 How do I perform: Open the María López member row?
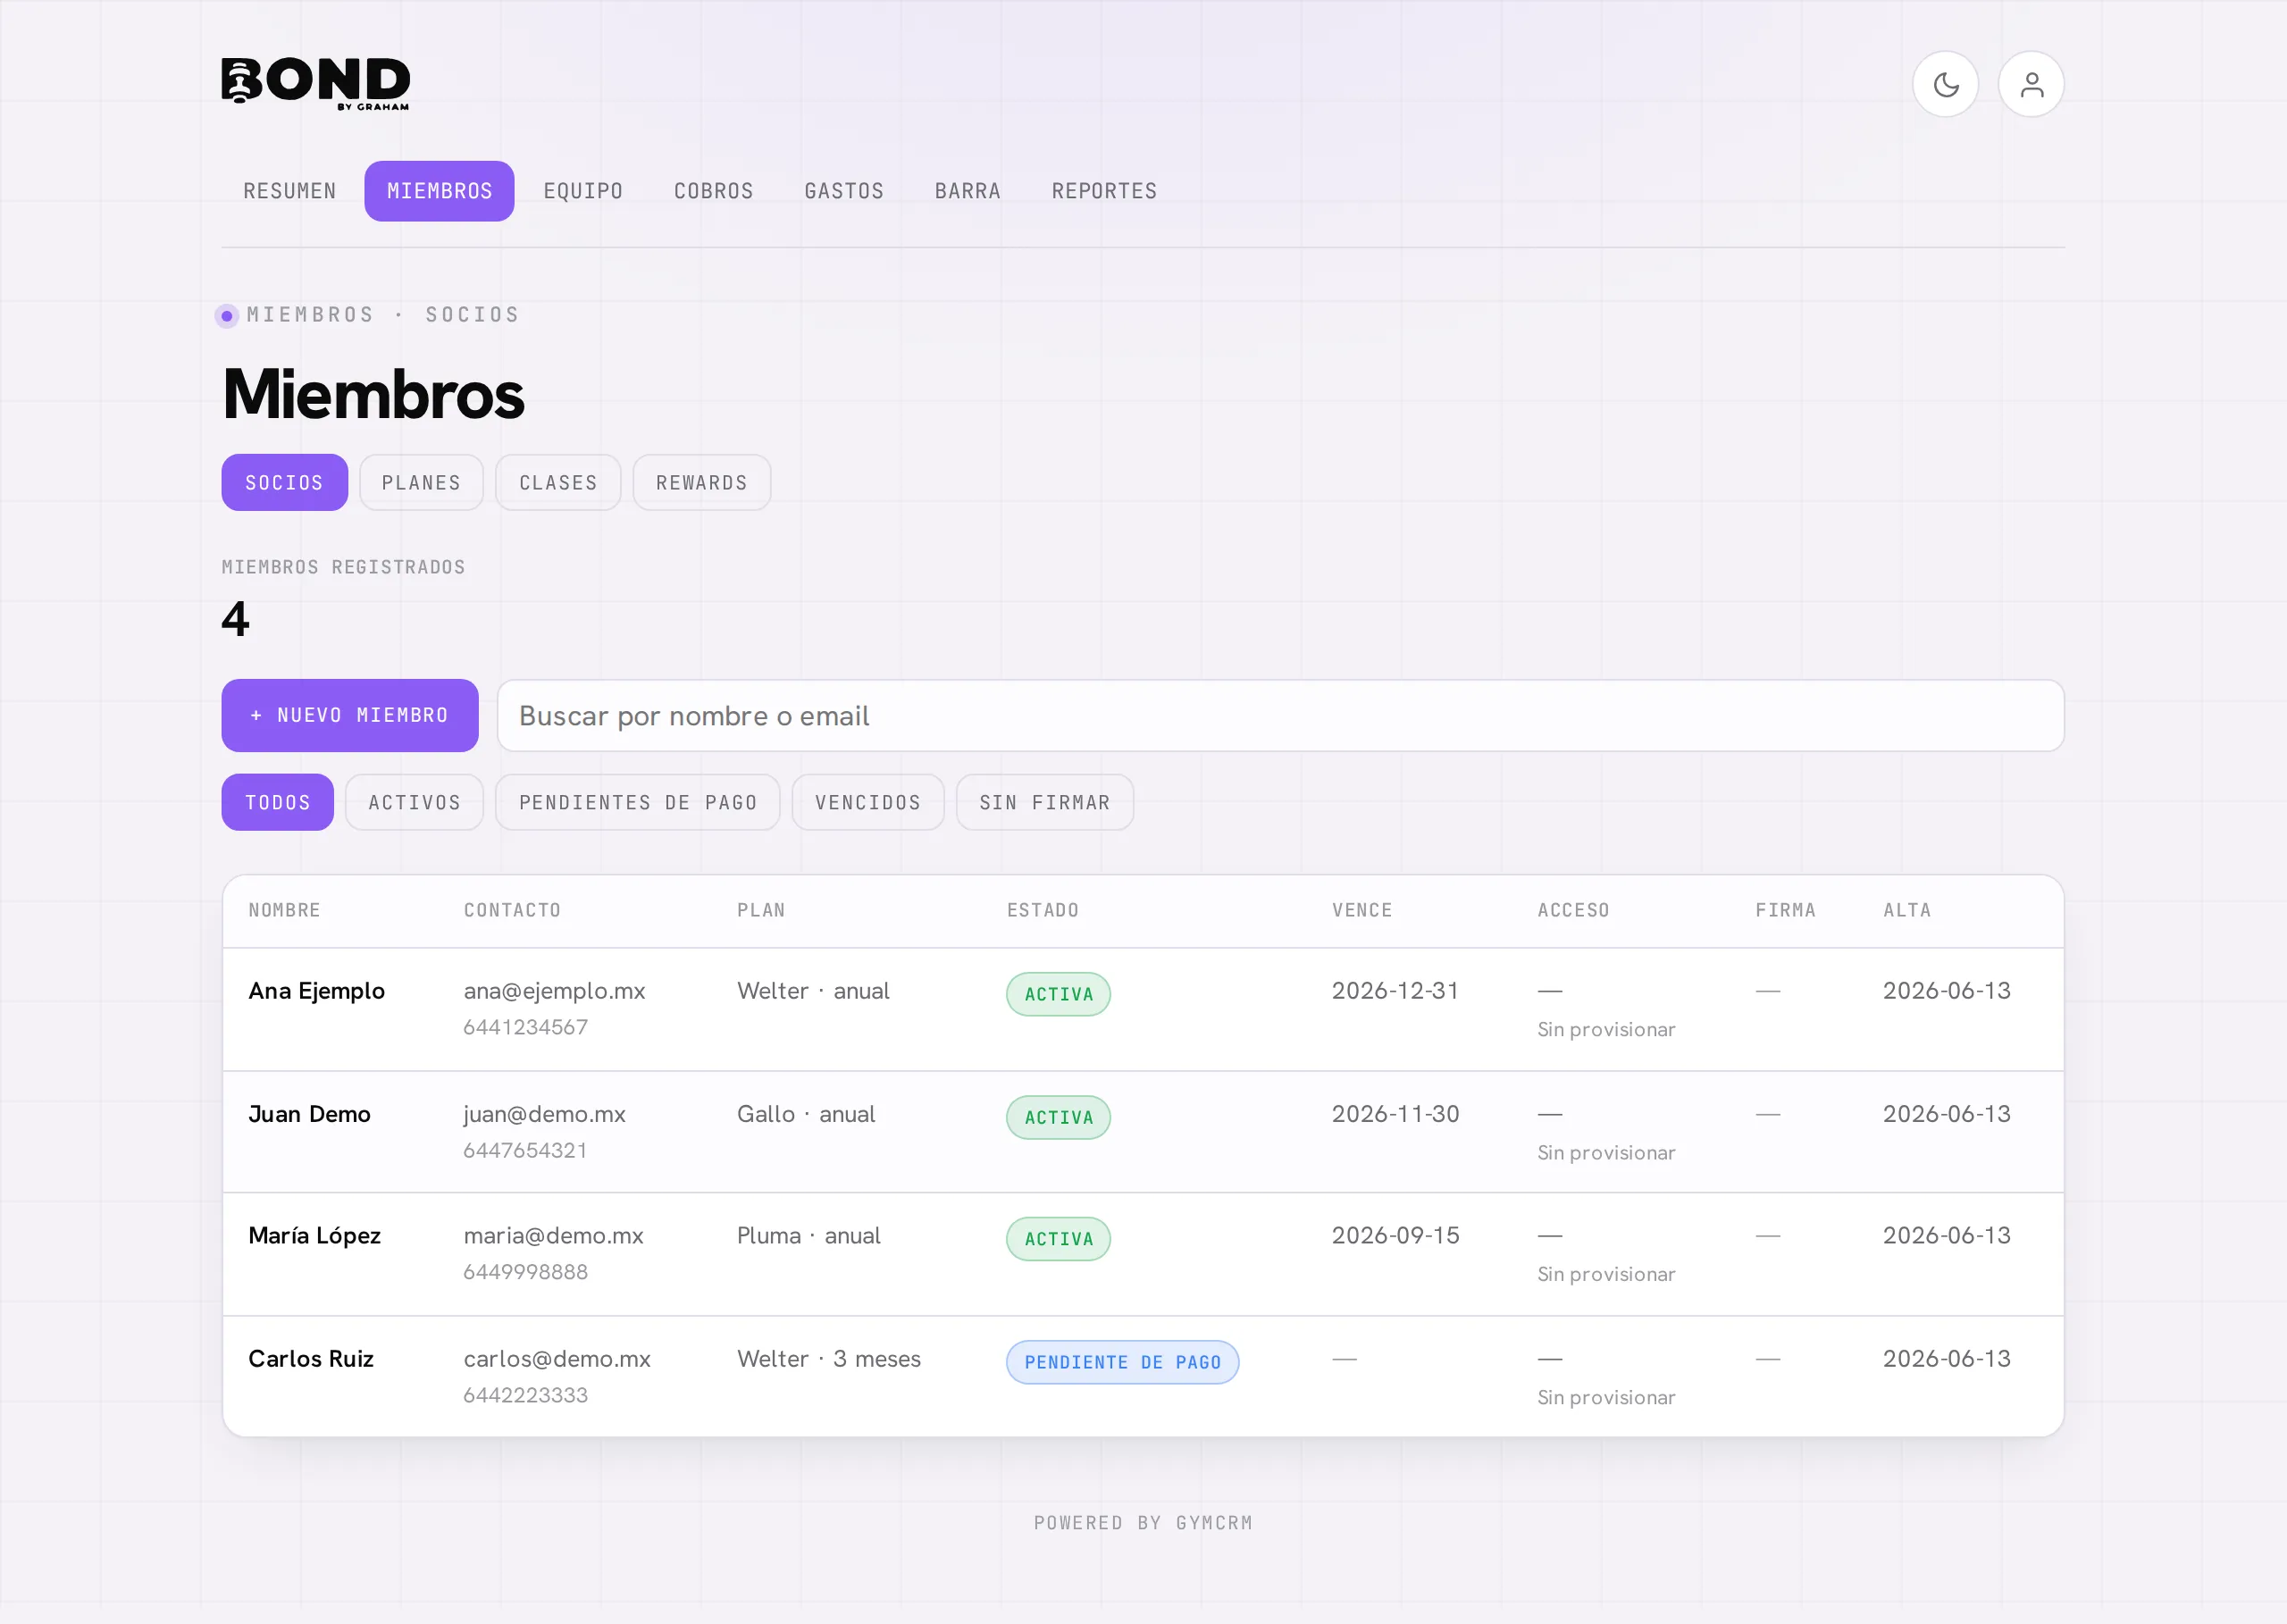click(1143, 1254)
